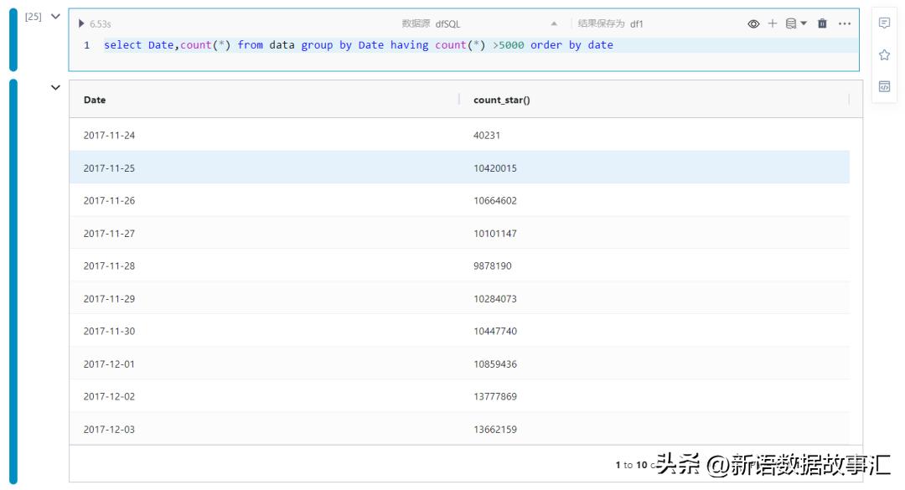
Task: Open the comments panel in the right sidebar
Action: (882, 24)
